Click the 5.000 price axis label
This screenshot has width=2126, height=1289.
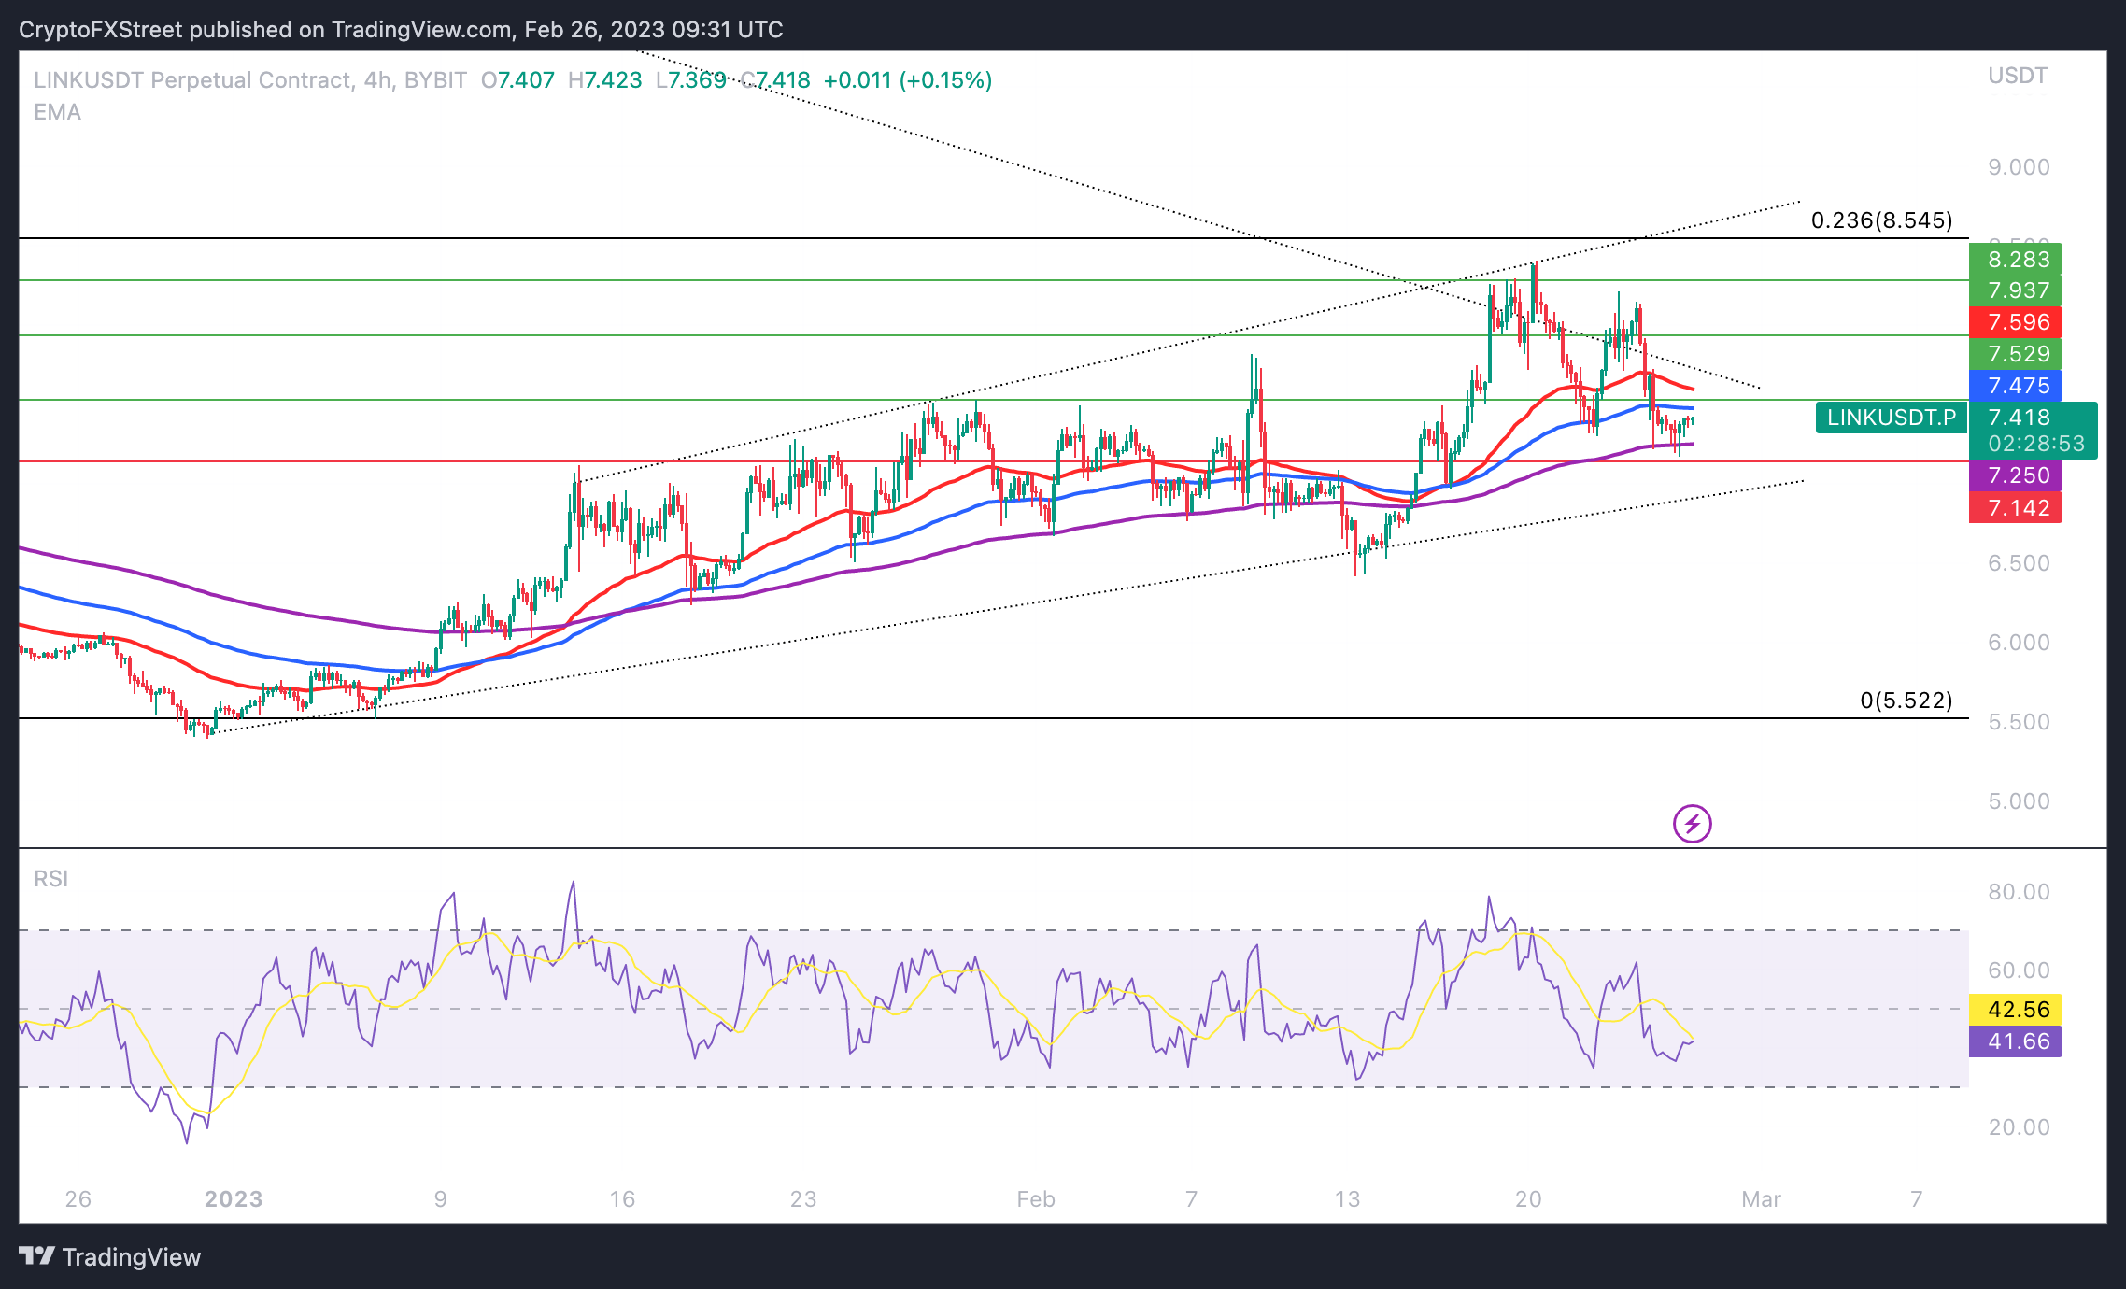point(2019,801)
